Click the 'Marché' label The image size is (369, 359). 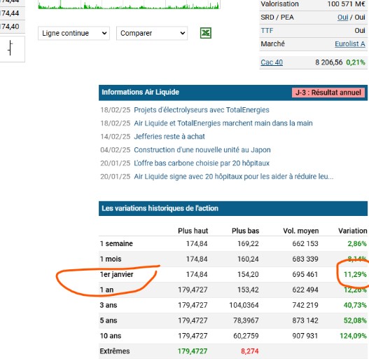coord(272,44)
